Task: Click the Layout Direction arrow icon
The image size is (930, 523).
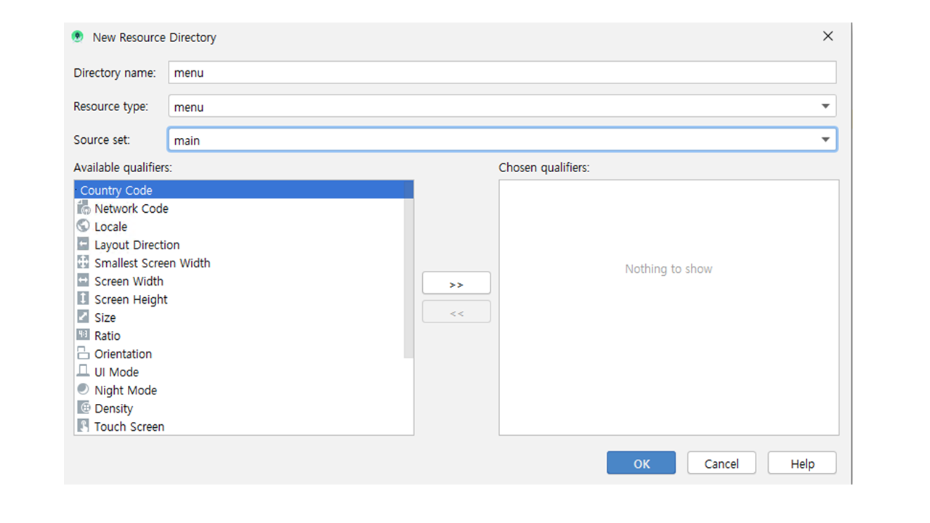Action: pos(83,244)
